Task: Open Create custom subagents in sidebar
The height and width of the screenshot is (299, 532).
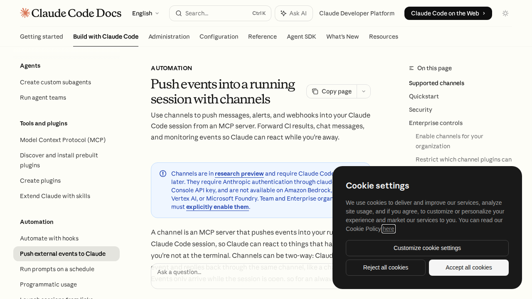Action: tap(55, 82)
